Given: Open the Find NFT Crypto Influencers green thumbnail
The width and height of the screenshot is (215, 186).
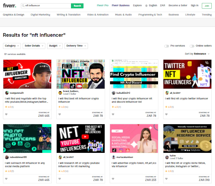Looking at the screenshot, I should coord(27,139).
